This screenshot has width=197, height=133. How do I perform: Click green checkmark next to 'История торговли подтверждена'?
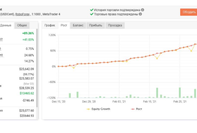tap(91, 10)
